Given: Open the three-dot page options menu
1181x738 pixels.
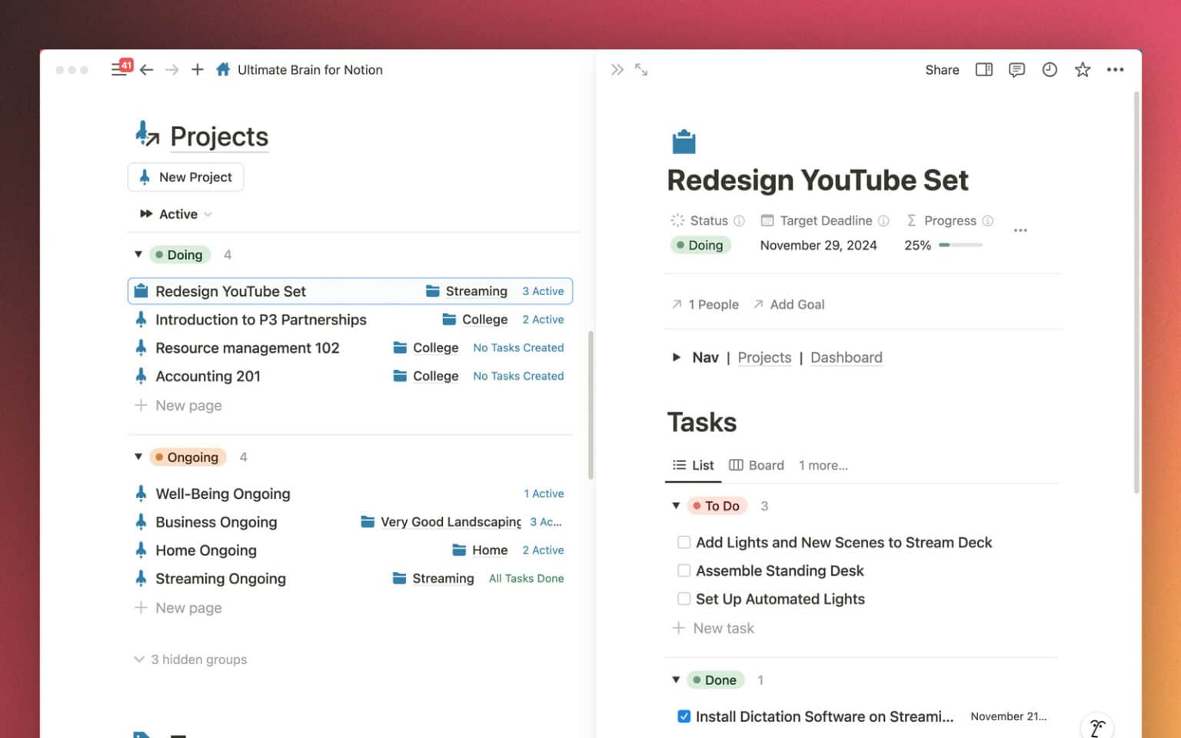Looking at the screenshot, I should 1115,70.
